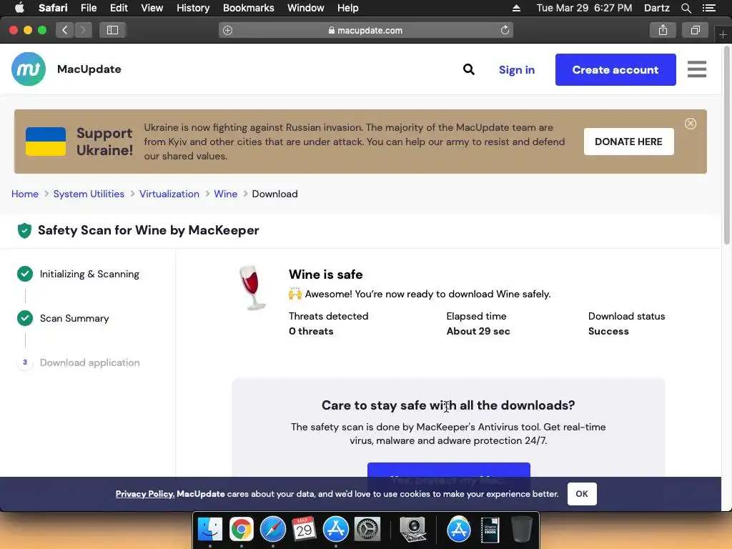This screenshot has width=732, height=549.
Task: Click the Sign in link
Action: (516, 69)
